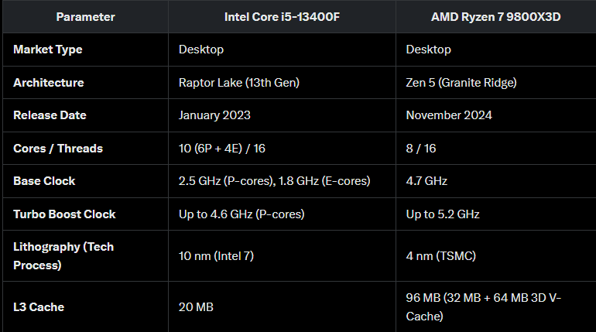This screenshot has height=332, width=596.
Task: Click the Lithography (Tech Process) label
Action: pos(63,256)
